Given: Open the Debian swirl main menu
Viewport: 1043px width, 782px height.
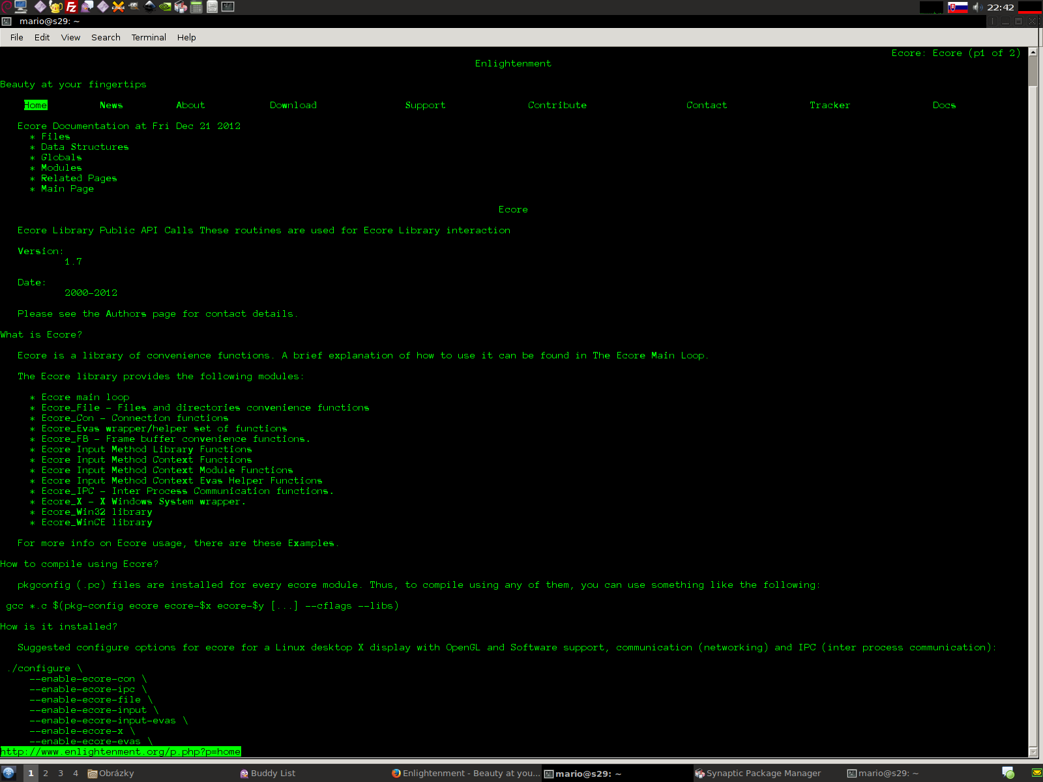Looking at the screenshot, I should click(x=6, y=7).
